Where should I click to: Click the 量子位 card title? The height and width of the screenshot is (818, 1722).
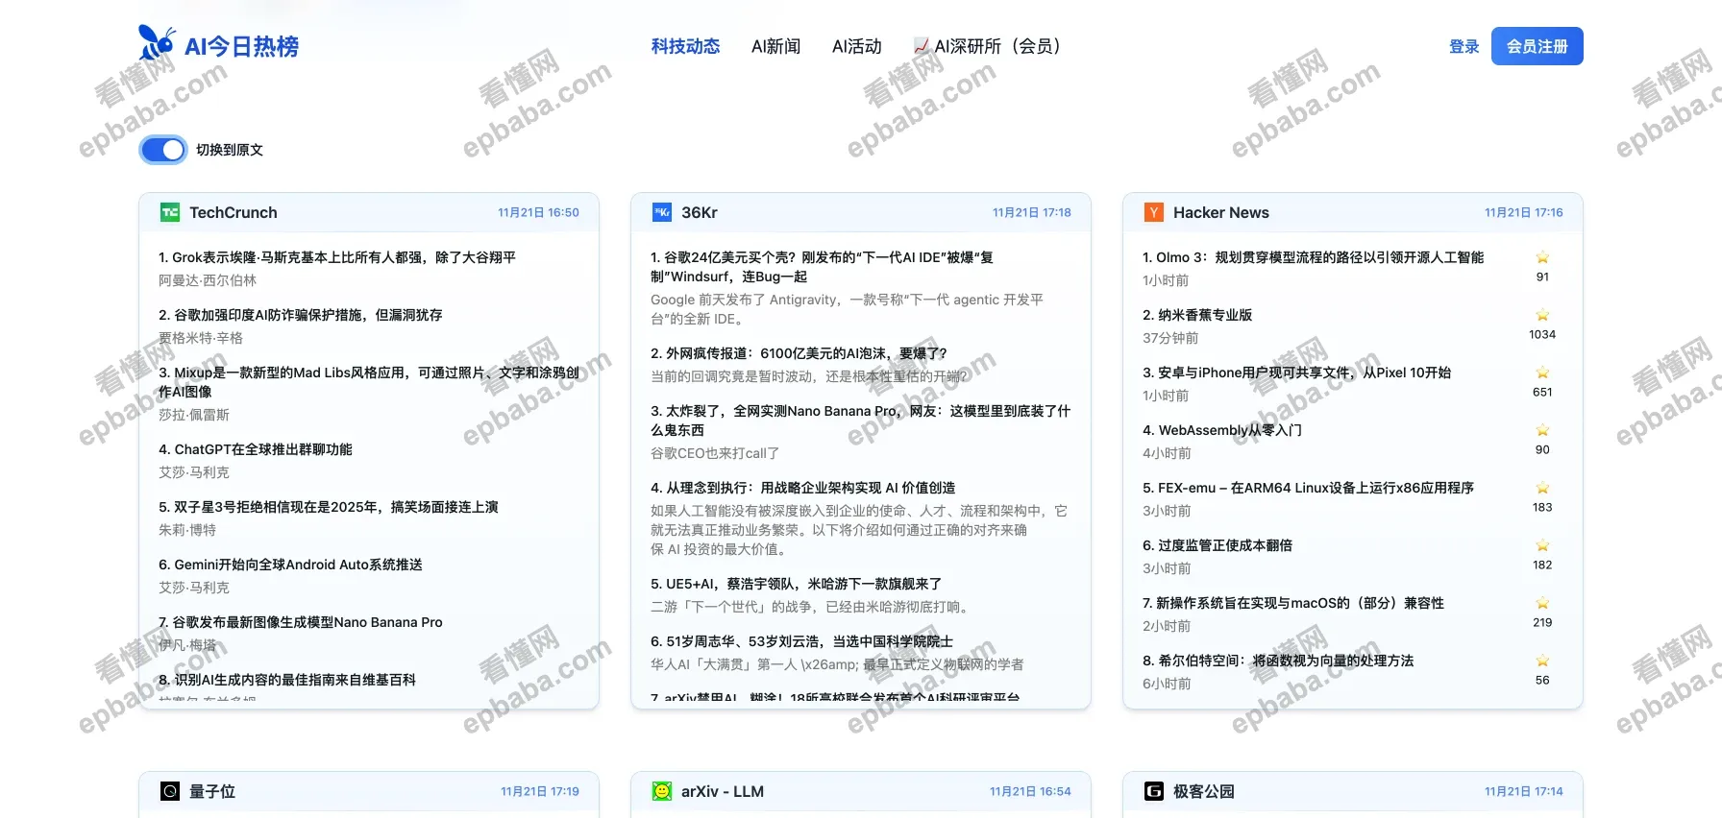(x=212, y=791)
